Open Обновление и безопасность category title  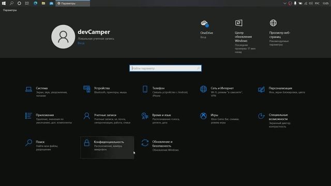click(162, 144)
